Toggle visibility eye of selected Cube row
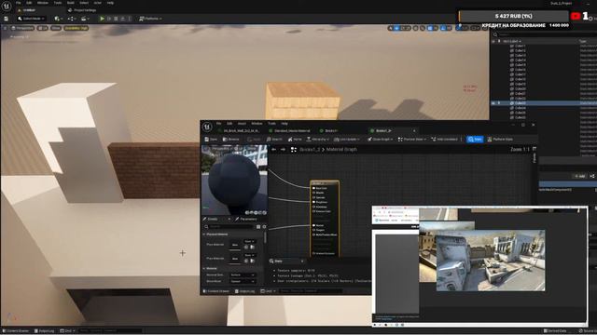597x335 pixels. (493, 103)
